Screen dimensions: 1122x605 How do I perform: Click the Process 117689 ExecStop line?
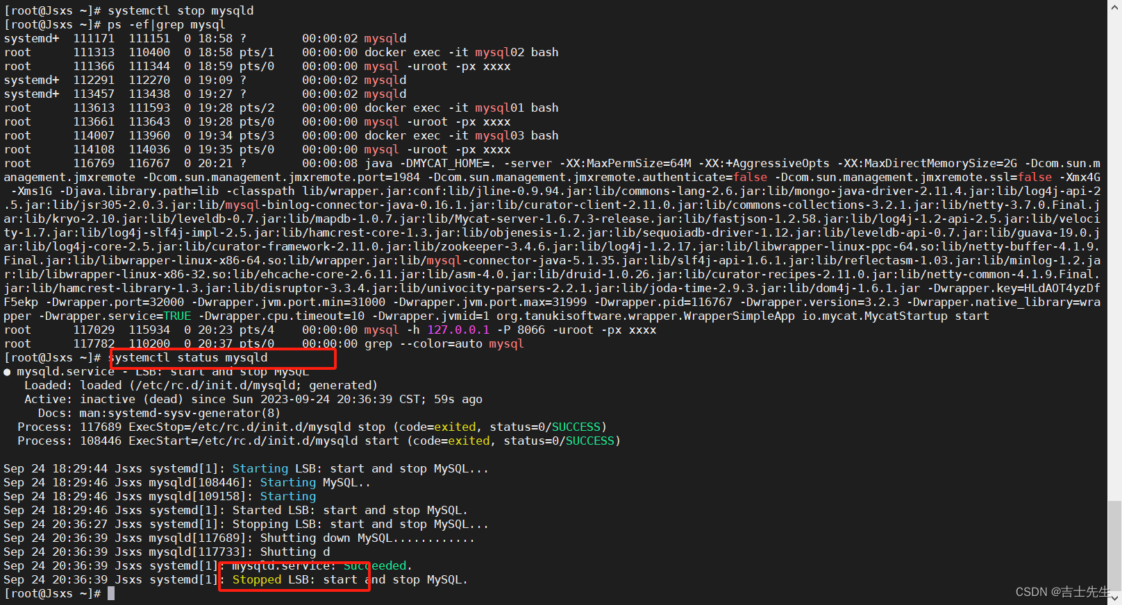[312, 427]
